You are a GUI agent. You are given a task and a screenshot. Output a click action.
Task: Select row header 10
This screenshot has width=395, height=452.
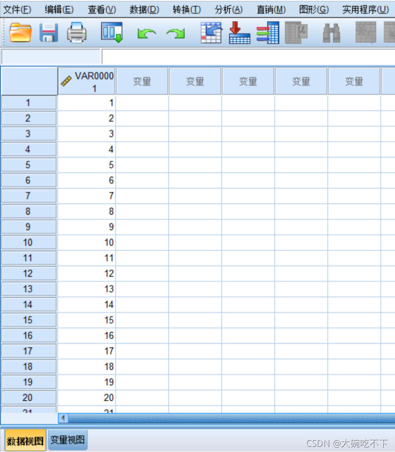coord(29,243)
